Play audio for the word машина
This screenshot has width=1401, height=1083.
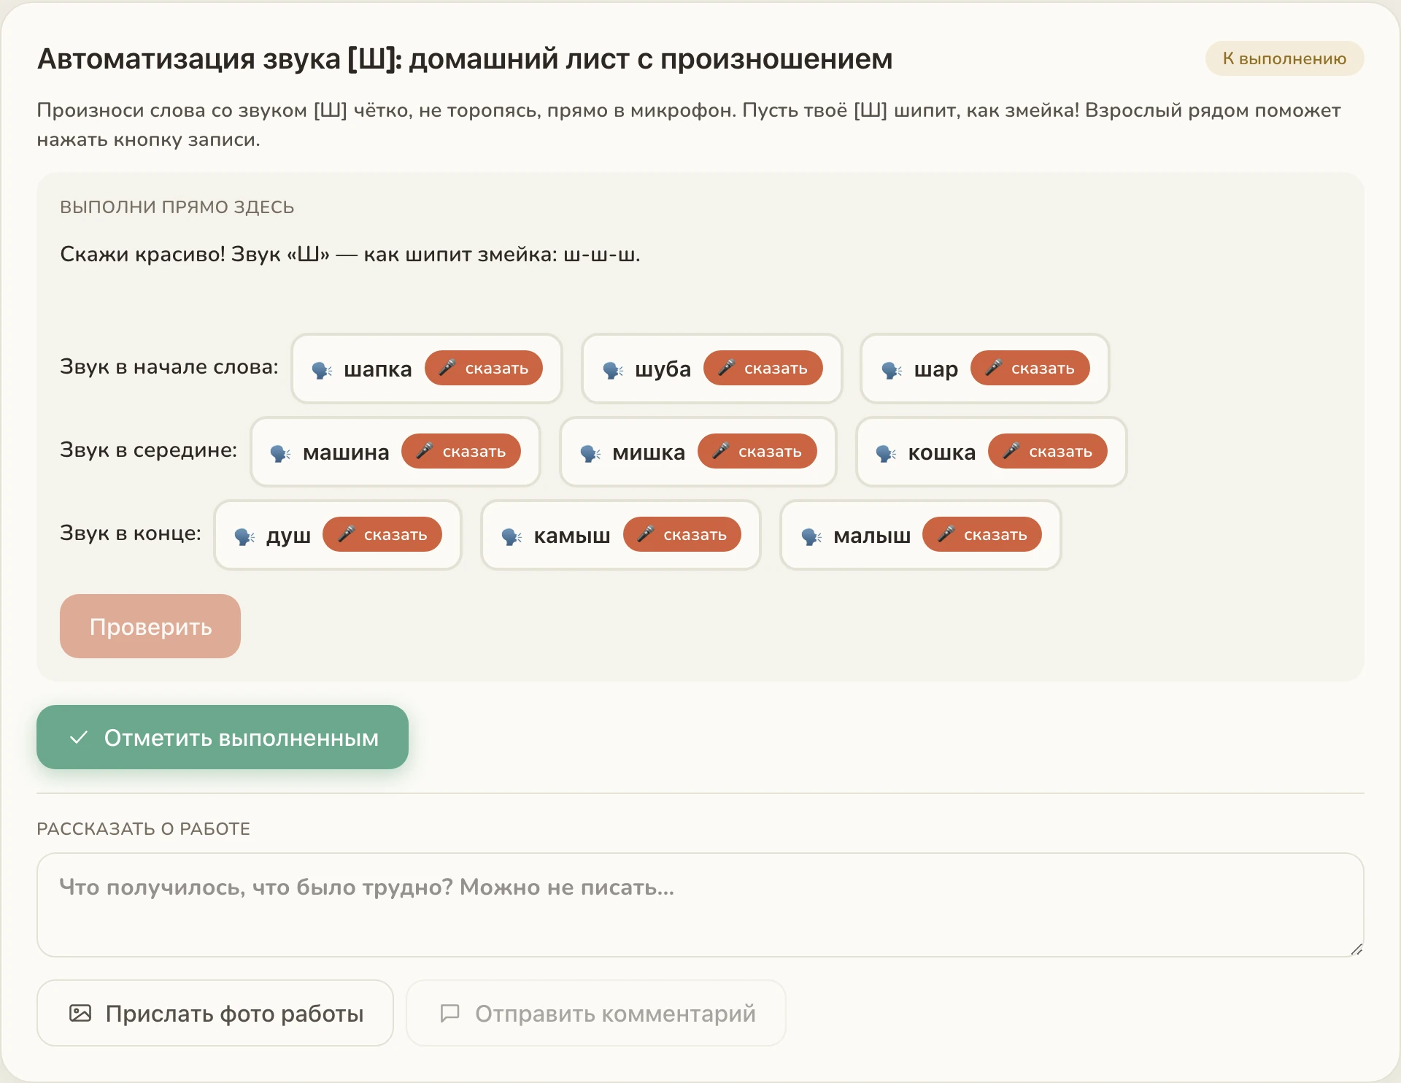tap(280, 453)
